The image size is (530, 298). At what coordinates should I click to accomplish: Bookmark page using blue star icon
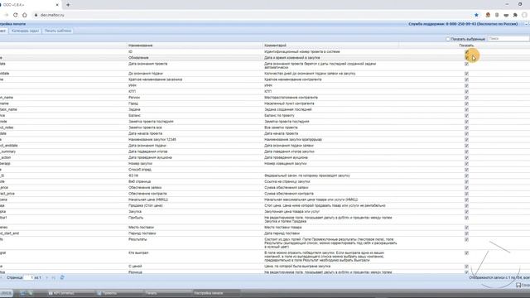click(477, 15)
